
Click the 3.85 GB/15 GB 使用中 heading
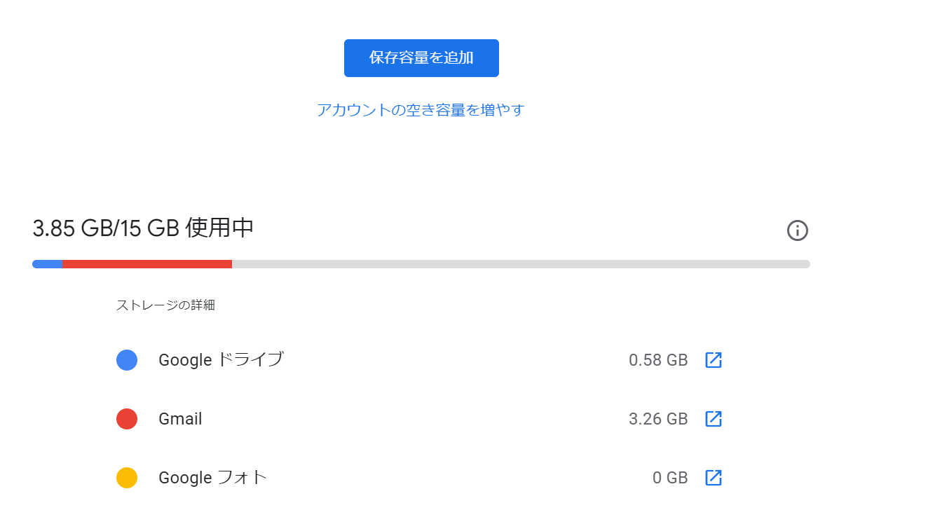[143, 228]
